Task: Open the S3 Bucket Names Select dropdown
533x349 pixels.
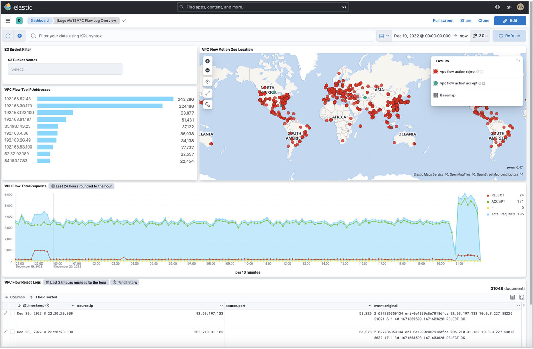Action: (65, 69)
